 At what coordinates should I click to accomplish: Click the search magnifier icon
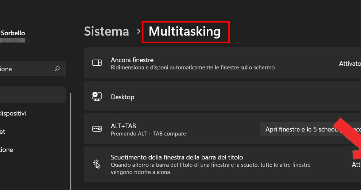click(57, 69)
